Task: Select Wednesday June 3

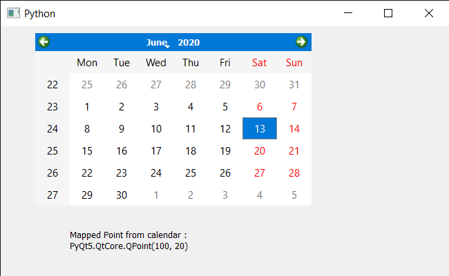Action: coord(156,106)
